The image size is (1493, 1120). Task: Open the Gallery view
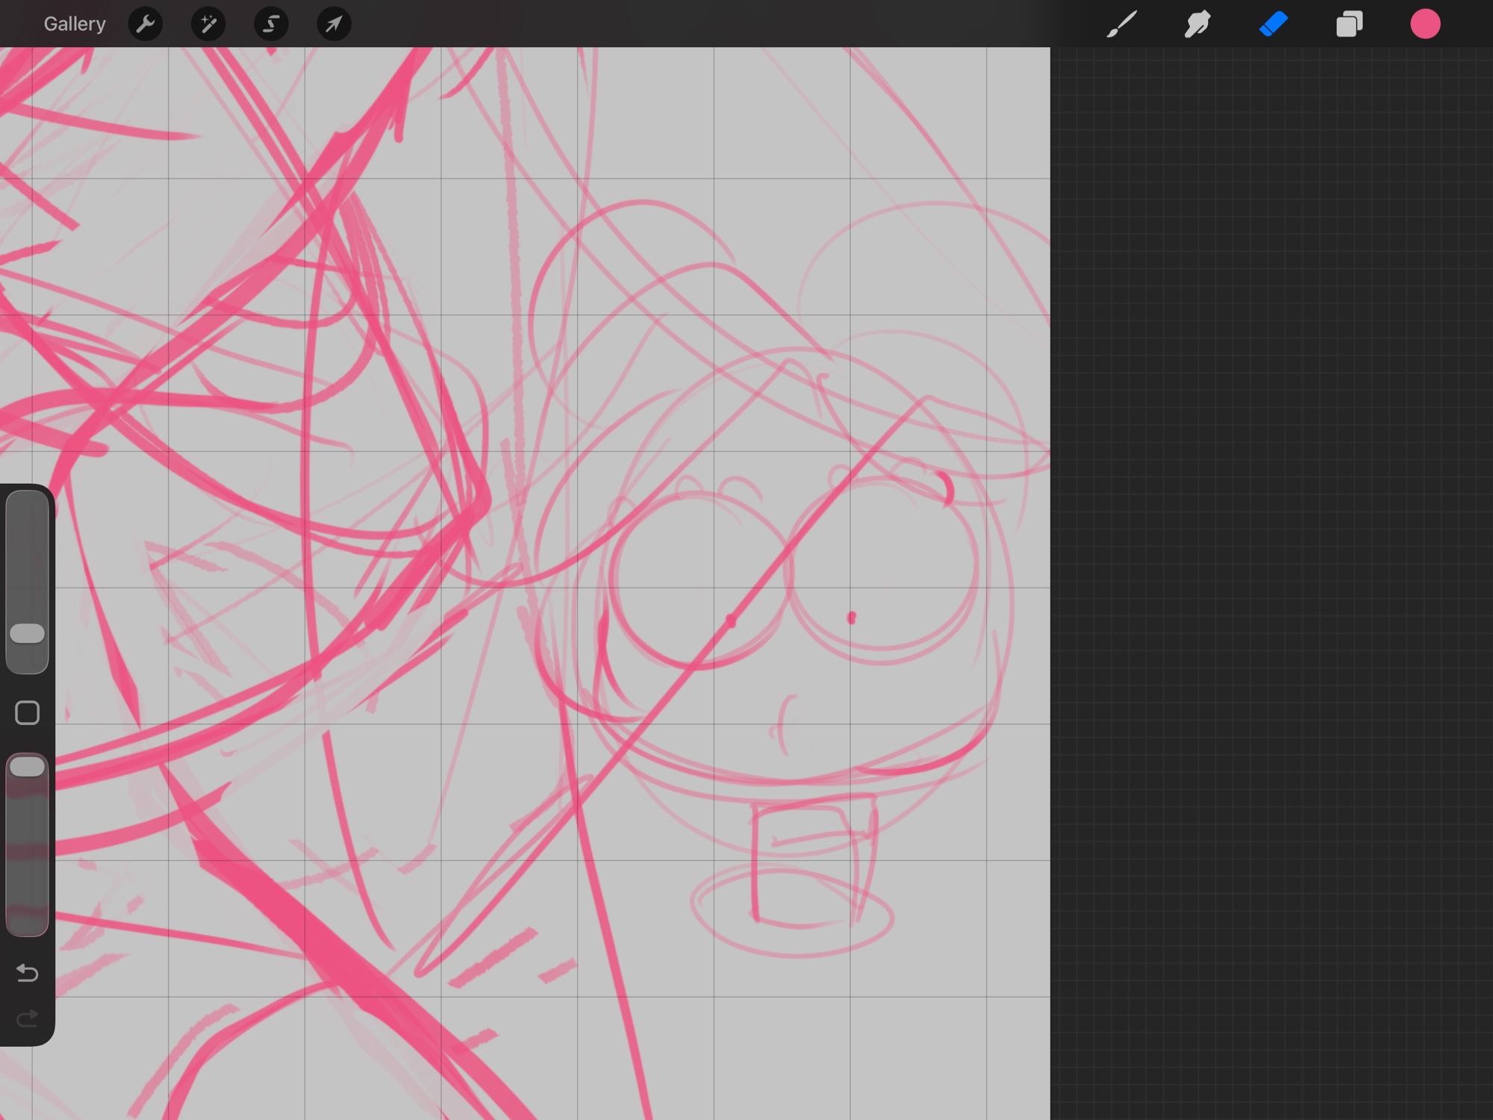coord(75,24)
